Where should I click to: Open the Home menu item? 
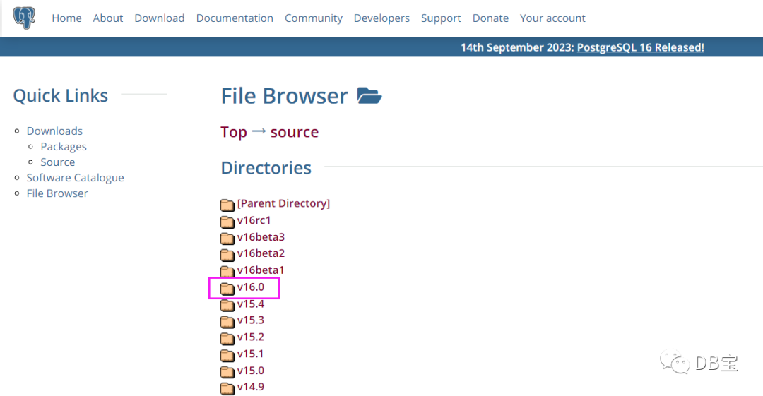(x=66, y=18)
